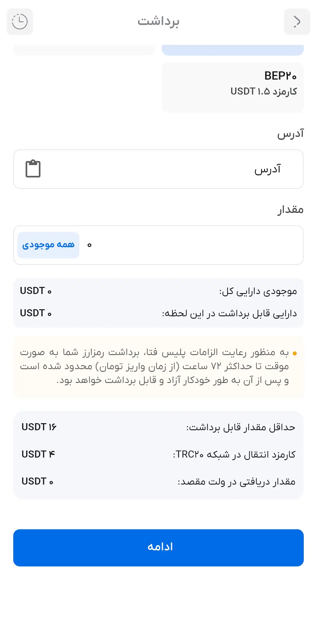Select the highlighted blue network card
This screenshot has width=317, height=622.
232,50
